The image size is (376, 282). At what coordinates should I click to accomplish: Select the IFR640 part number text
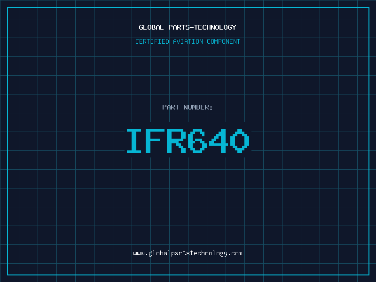188,141
